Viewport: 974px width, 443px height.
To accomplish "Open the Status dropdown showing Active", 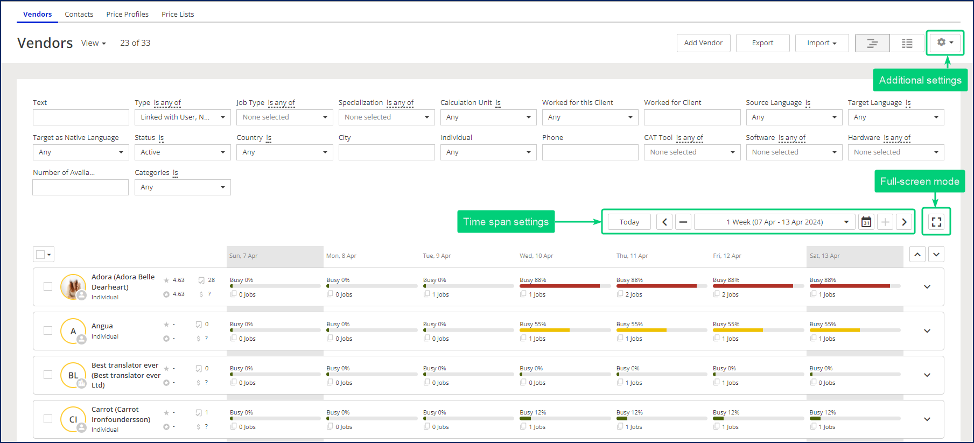I will (183, 152).
